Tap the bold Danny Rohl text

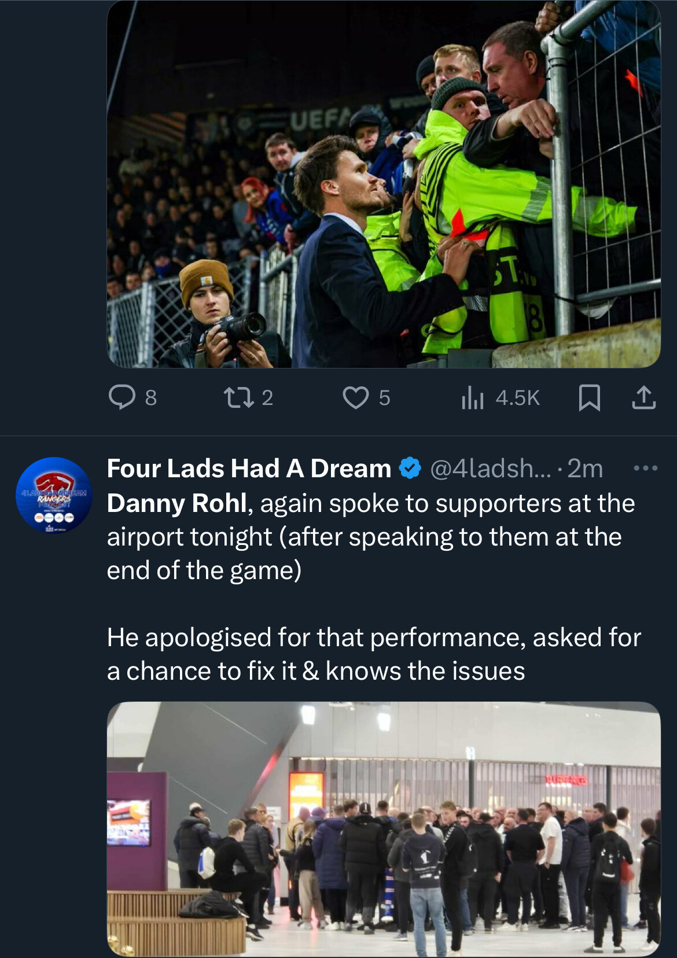[177, 503]
